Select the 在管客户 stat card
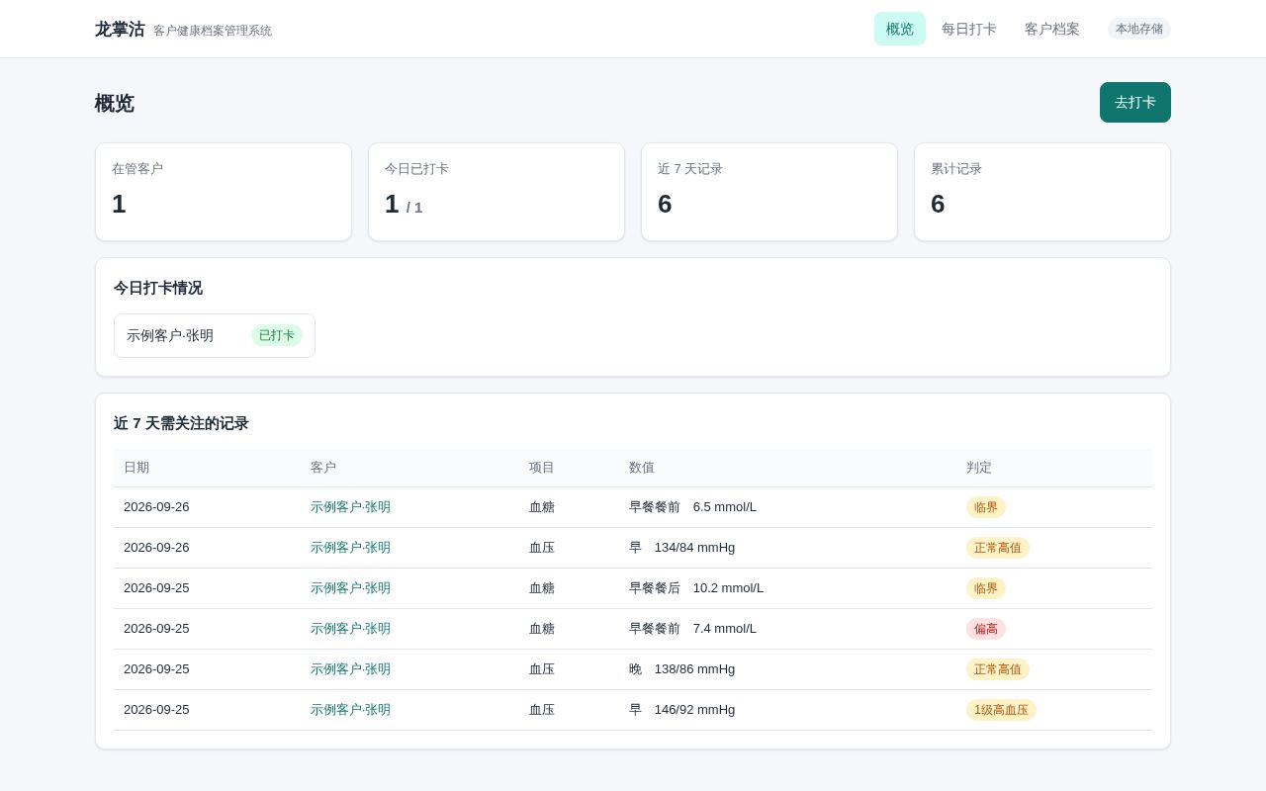This screenshot has height=791, width=1266. 224,192
